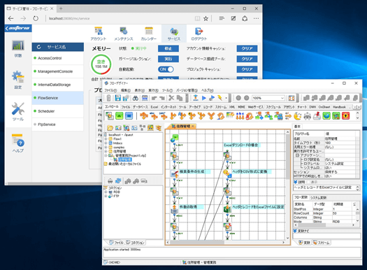Open the 編集 menu in Flow Designer
367x270 pixels.
tap(125, 90)
